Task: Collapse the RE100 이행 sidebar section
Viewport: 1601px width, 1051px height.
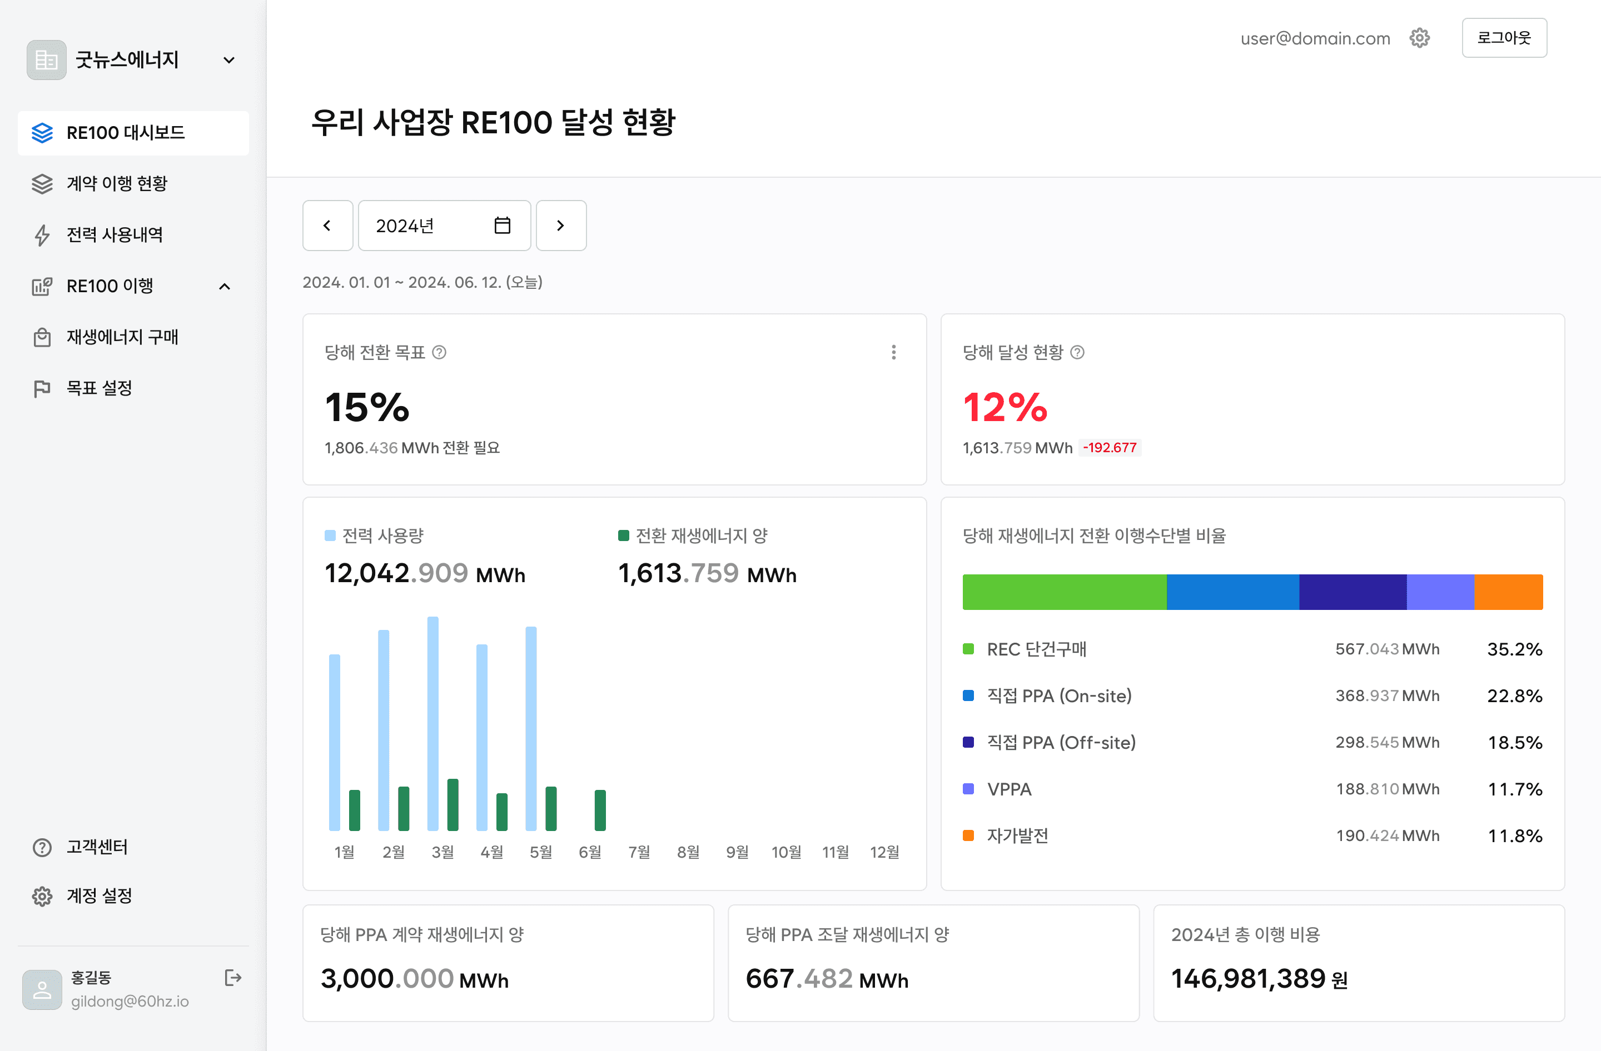Action: point(224,286)
